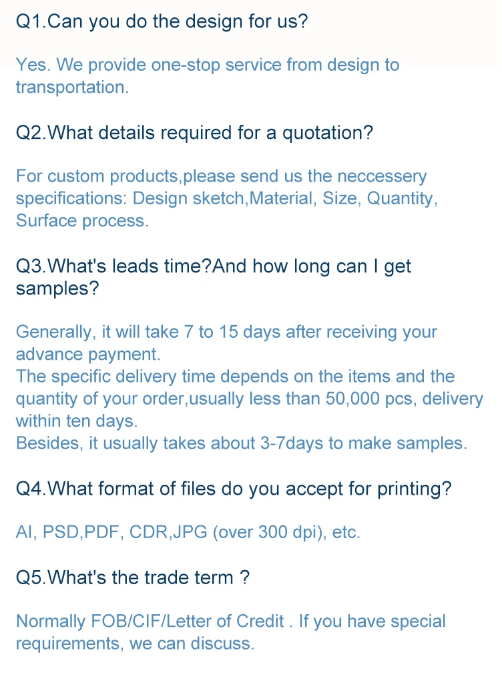This screenshot has width=502, height=681.
Task: Click the 'within ten days.' text
Action: point(77,421)
